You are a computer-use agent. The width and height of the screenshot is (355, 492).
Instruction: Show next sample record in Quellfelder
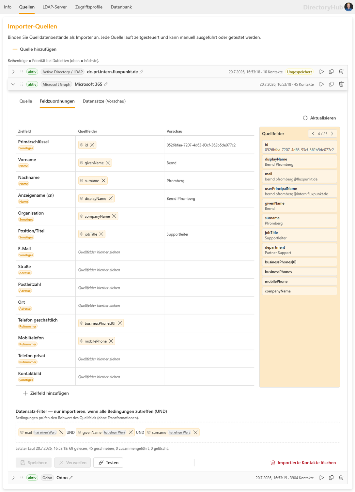tap(332, 134)
